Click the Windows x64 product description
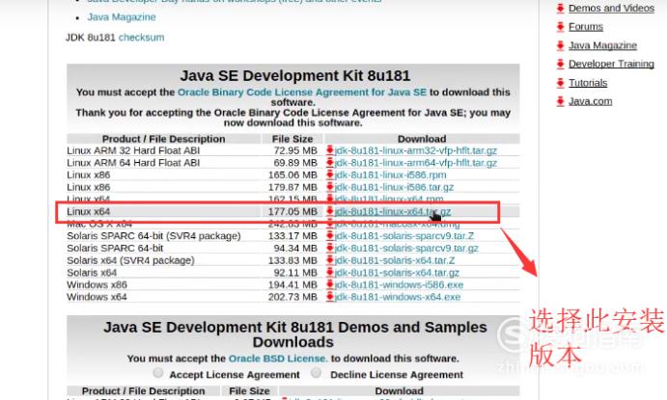This screenshot has height=400, width=667. pos(97,297)
